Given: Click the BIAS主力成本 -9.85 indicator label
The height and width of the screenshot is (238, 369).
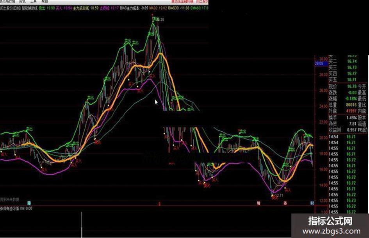Looking at the screenshot, I should pyautogui.click(x=134, y=8).
